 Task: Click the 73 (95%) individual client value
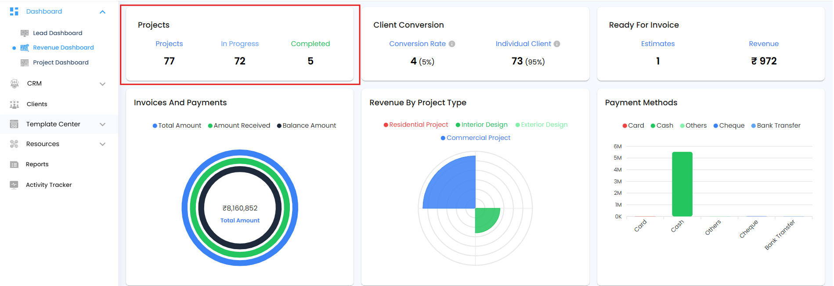coord(528,61)
